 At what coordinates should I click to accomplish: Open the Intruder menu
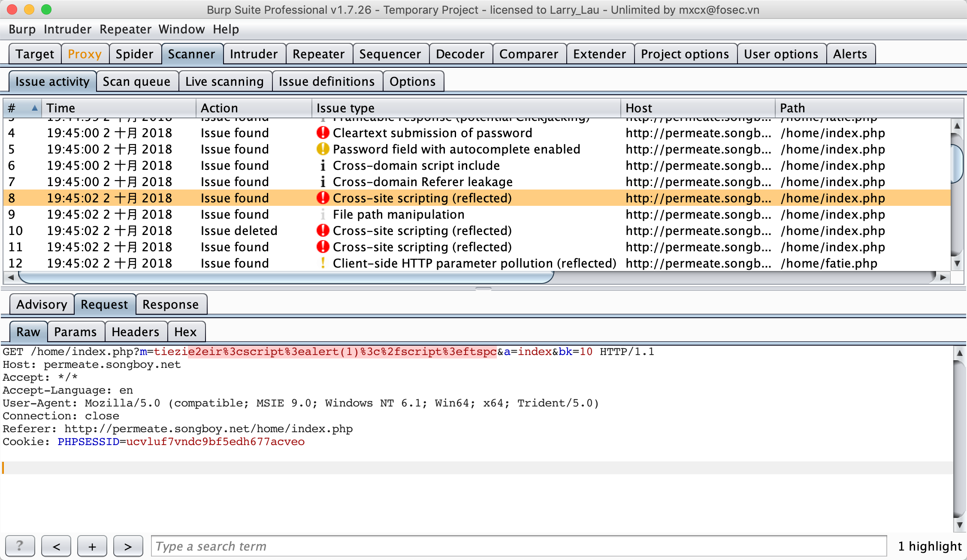pyautogui.click(x=67, y=29)
